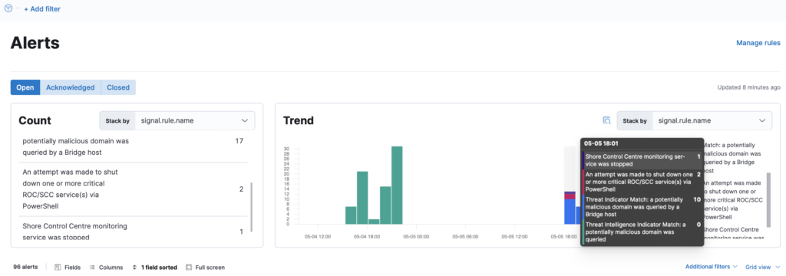
Task: Click the Fields browser icon
Action: pos(58,267)
